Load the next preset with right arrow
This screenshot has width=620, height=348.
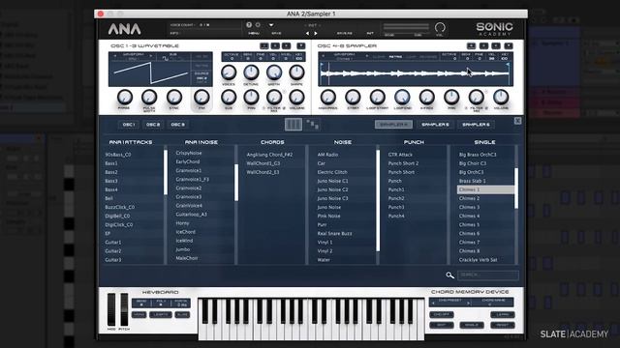[316, 34]
